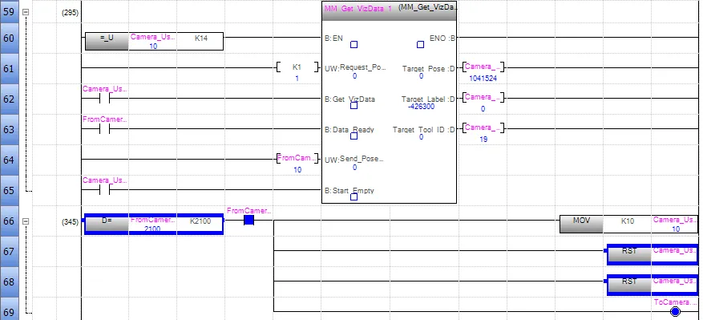Select the Camera output on row 62
The image size is (703, 320).
(483, 98)
